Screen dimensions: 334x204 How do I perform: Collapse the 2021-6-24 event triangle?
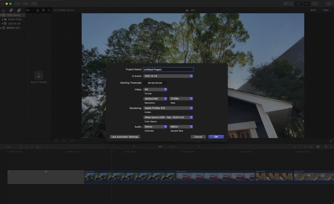pos(2,23)
